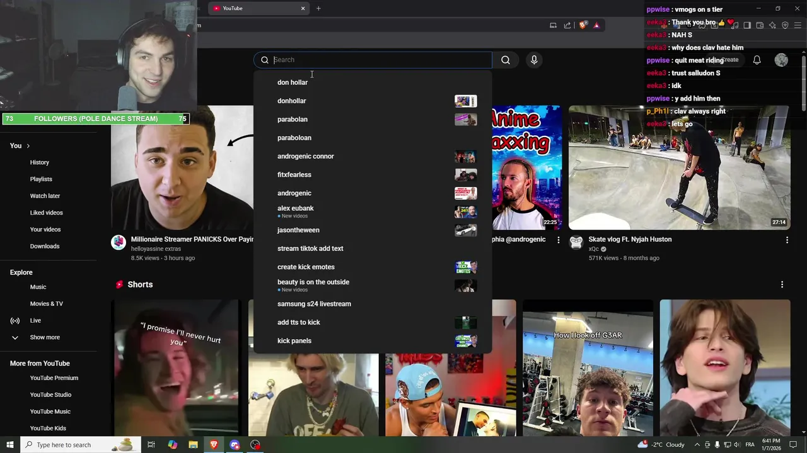Open Music under Explore

coord(38,287)
